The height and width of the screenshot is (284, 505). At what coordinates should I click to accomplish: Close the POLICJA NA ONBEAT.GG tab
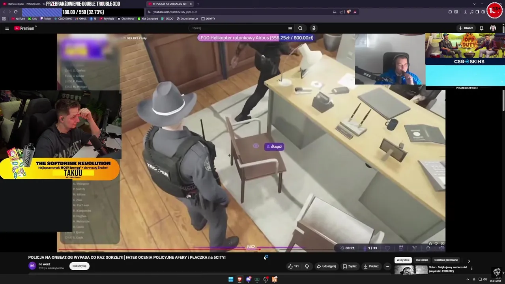click(x=191, y=4)
